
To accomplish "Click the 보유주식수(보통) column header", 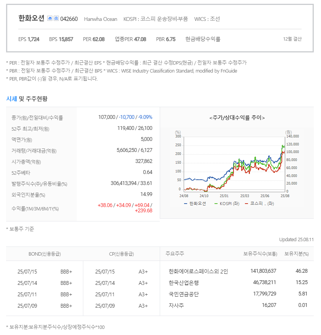I will click(260, 254).
